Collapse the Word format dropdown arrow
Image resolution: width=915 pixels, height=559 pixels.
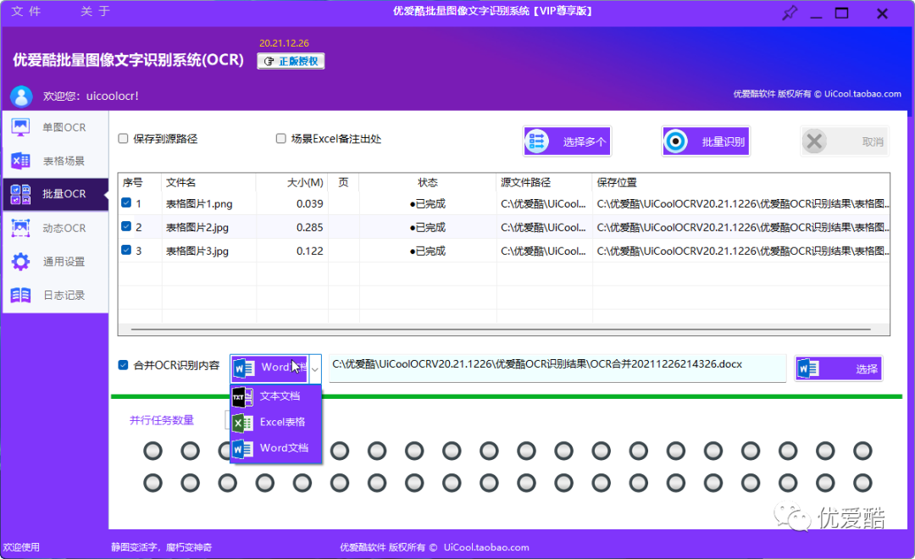(x=314, y=368)
